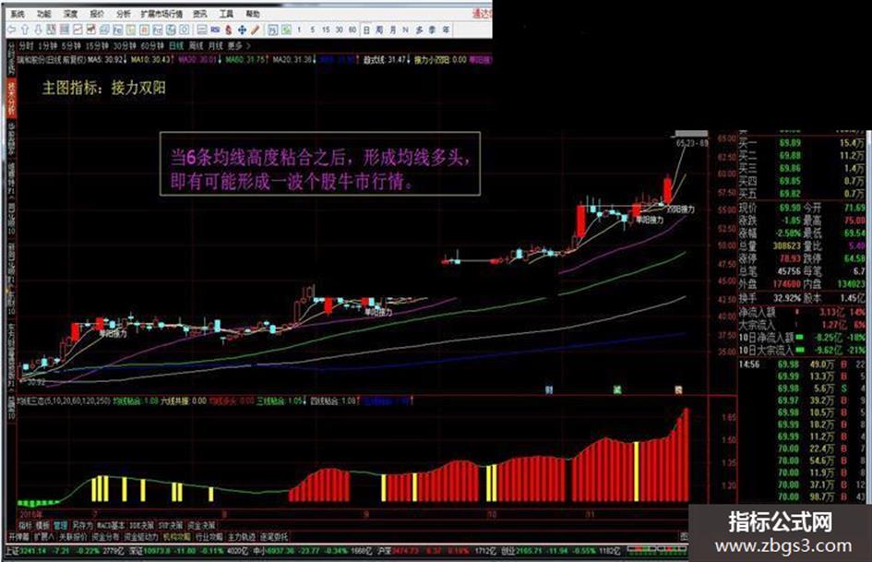Screen dimensions: 872x562
Task: Open the 系统 menu
Action: (x=18, y=14)
